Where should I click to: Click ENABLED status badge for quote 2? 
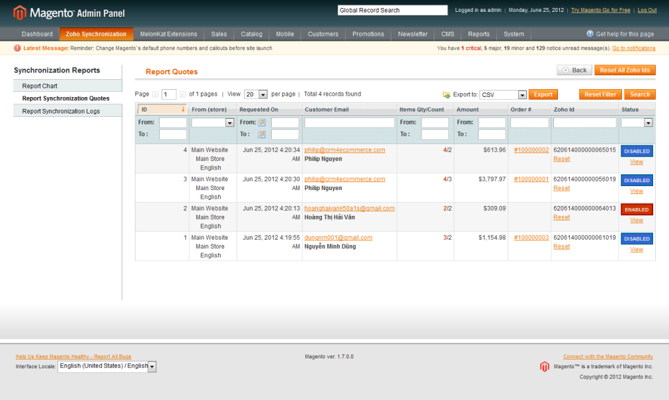pyautogui.click(x=637, y=210)
